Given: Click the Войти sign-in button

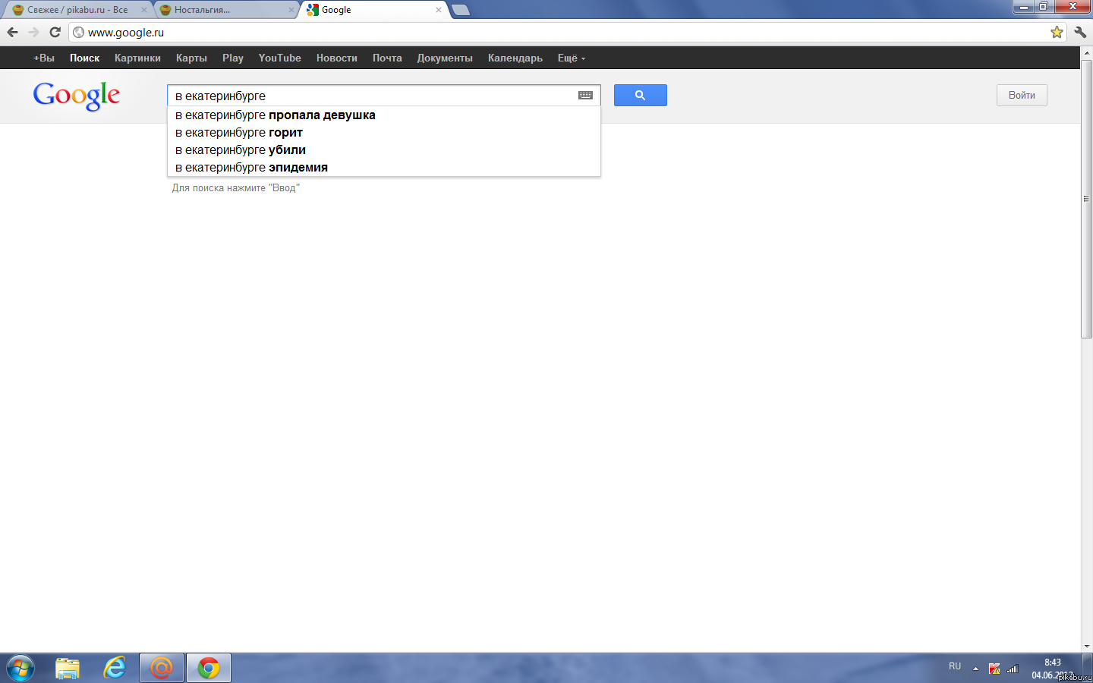Looking at the screenshot, I should [x=1022, y=95].
